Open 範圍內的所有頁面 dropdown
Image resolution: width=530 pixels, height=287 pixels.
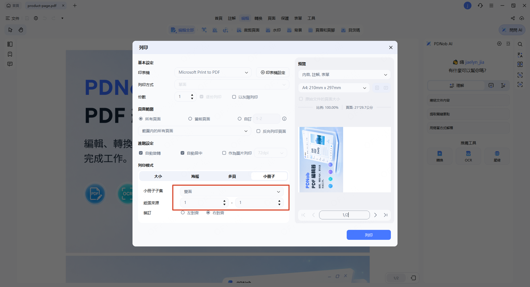coord(195,131)
